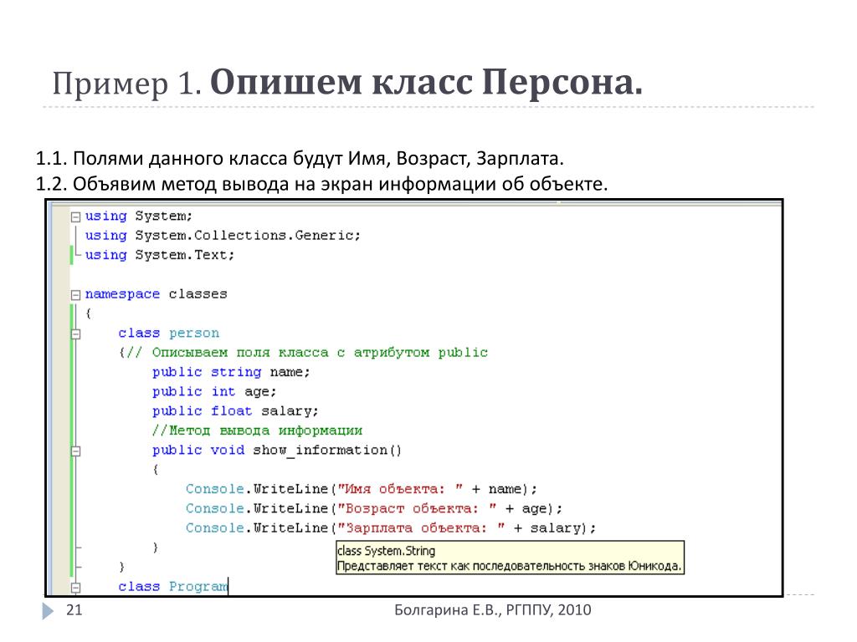Click the 'float' keyword before salary

232,411
